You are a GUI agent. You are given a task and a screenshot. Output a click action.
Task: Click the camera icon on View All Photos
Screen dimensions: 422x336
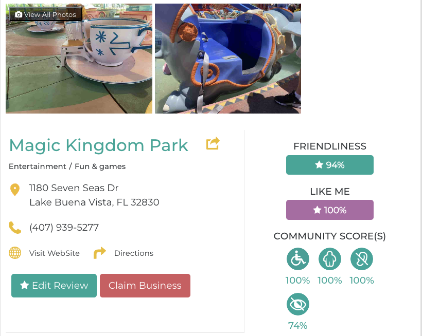coord(19,14)
